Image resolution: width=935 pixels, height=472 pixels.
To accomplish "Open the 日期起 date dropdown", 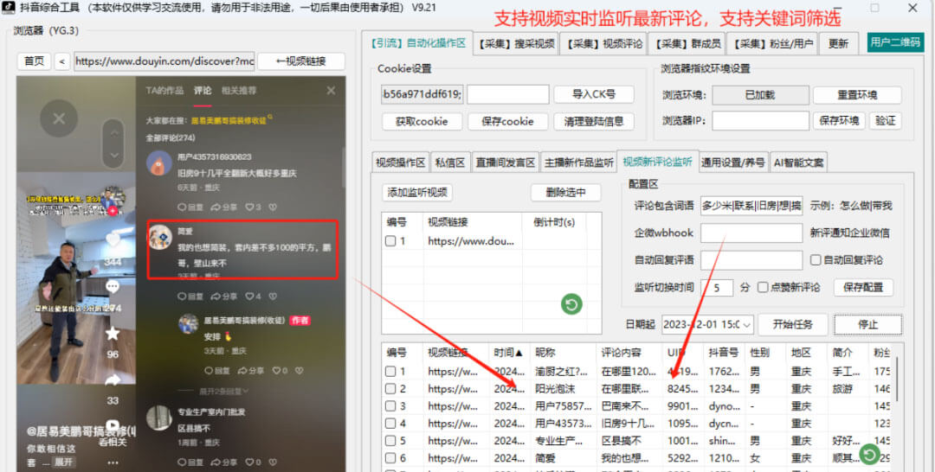I will 746,325.
